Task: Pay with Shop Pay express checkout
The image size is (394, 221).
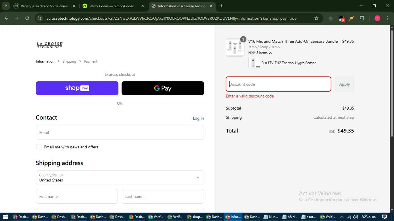Action: (77, 88)
